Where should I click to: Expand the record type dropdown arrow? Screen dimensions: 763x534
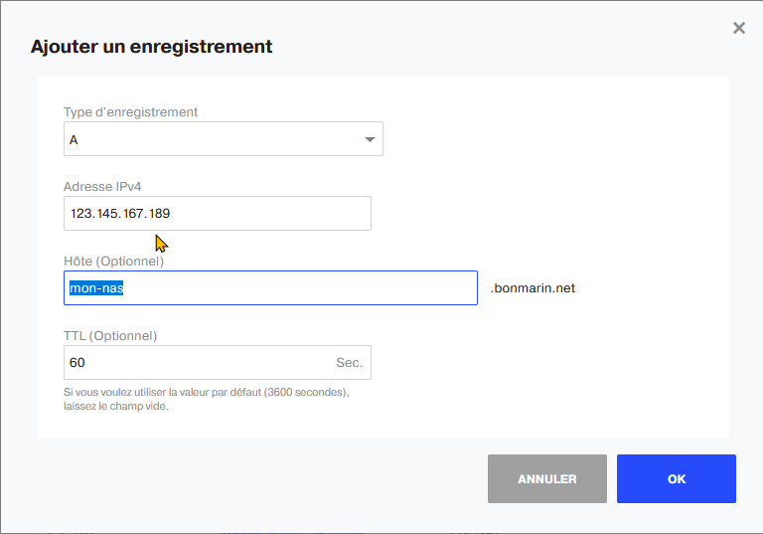(x=371, y=140)
